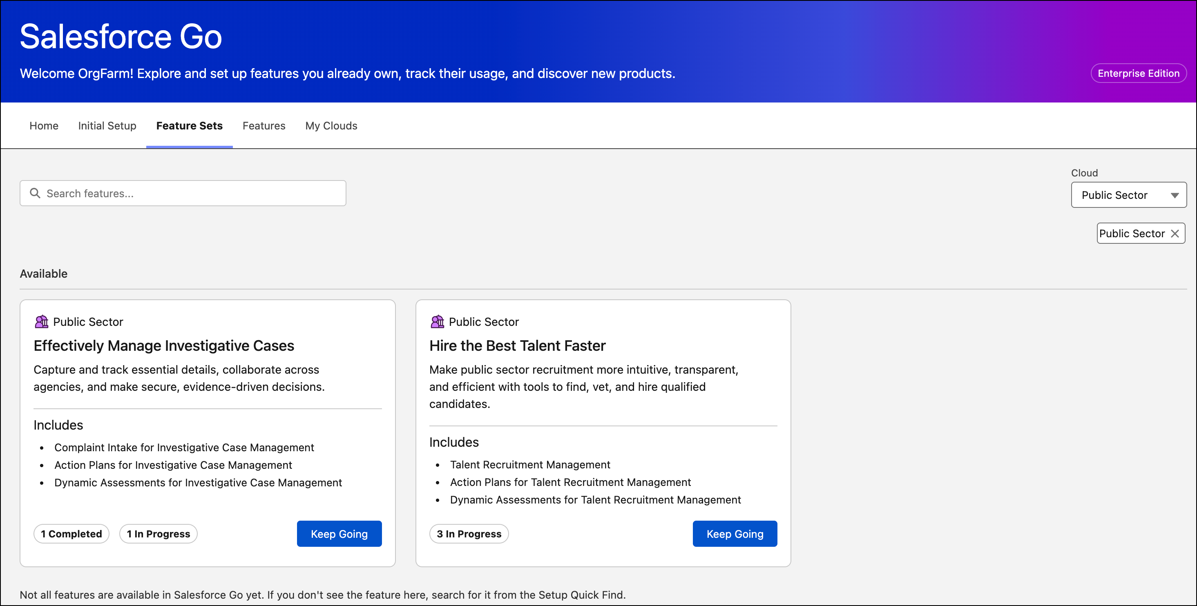1197x606 pixels.
Task: Open the Cloud dropdown arrow
Action: pyautogui.click(x=1175, y=195)
